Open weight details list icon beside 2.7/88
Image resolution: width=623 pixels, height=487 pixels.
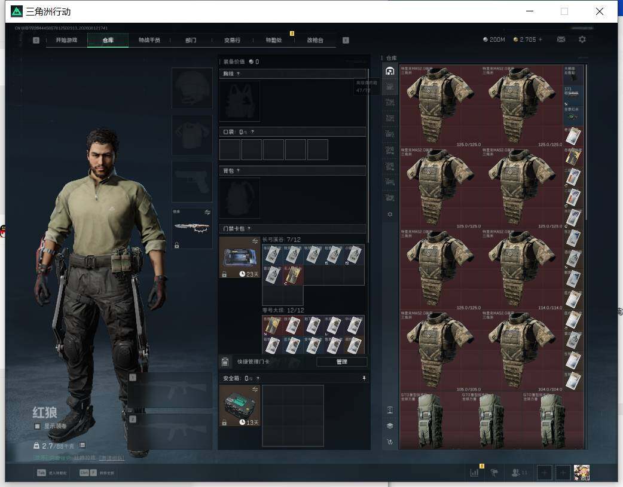[83, 445]
